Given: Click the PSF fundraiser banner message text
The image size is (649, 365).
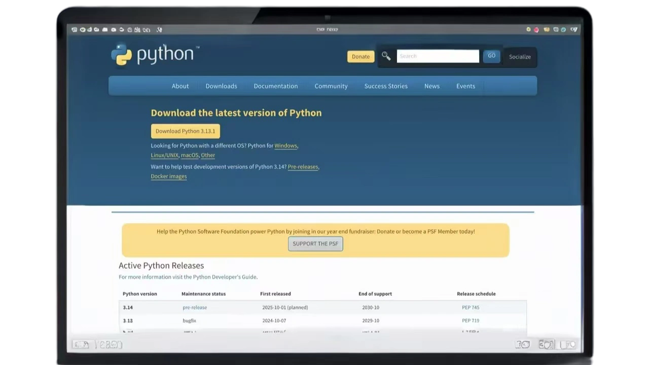Looking at the screenshot, I should click(x=316, y=231).
